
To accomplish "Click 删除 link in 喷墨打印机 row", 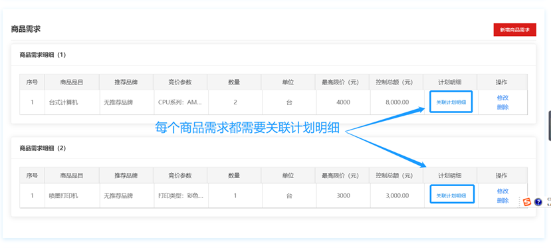I will [502, 201].
